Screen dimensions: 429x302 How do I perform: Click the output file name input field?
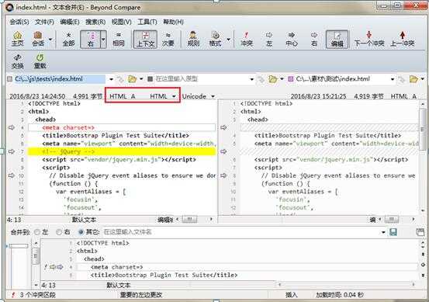(x=241, y=232)
